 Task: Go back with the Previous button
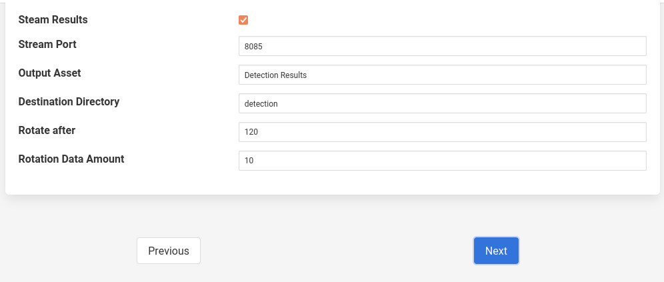coord(169,251)
